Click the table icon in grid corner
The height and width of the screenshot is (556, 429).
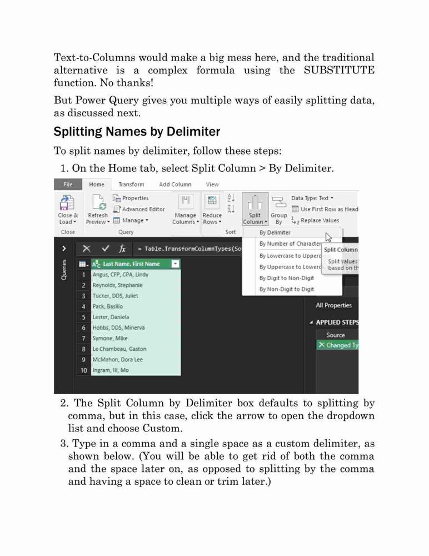[83, 264]
